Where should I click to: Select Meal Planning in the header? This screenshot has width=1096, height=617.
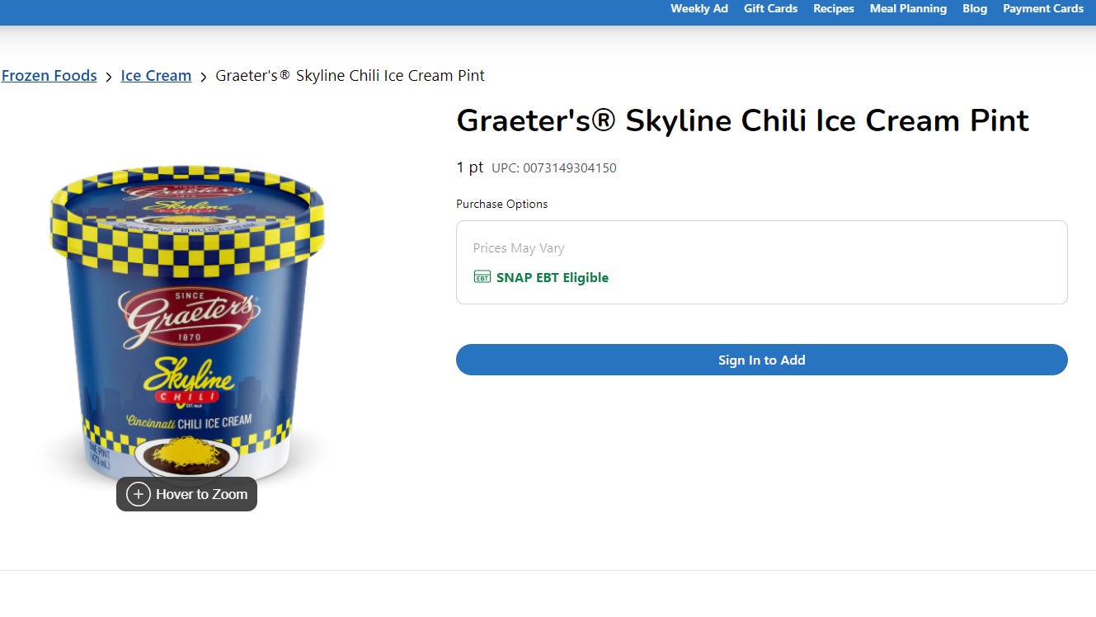908,8
